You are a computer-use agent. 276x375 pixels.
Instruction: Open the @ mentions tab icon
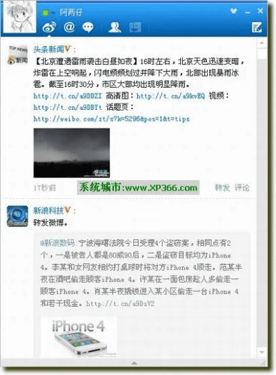69,27
